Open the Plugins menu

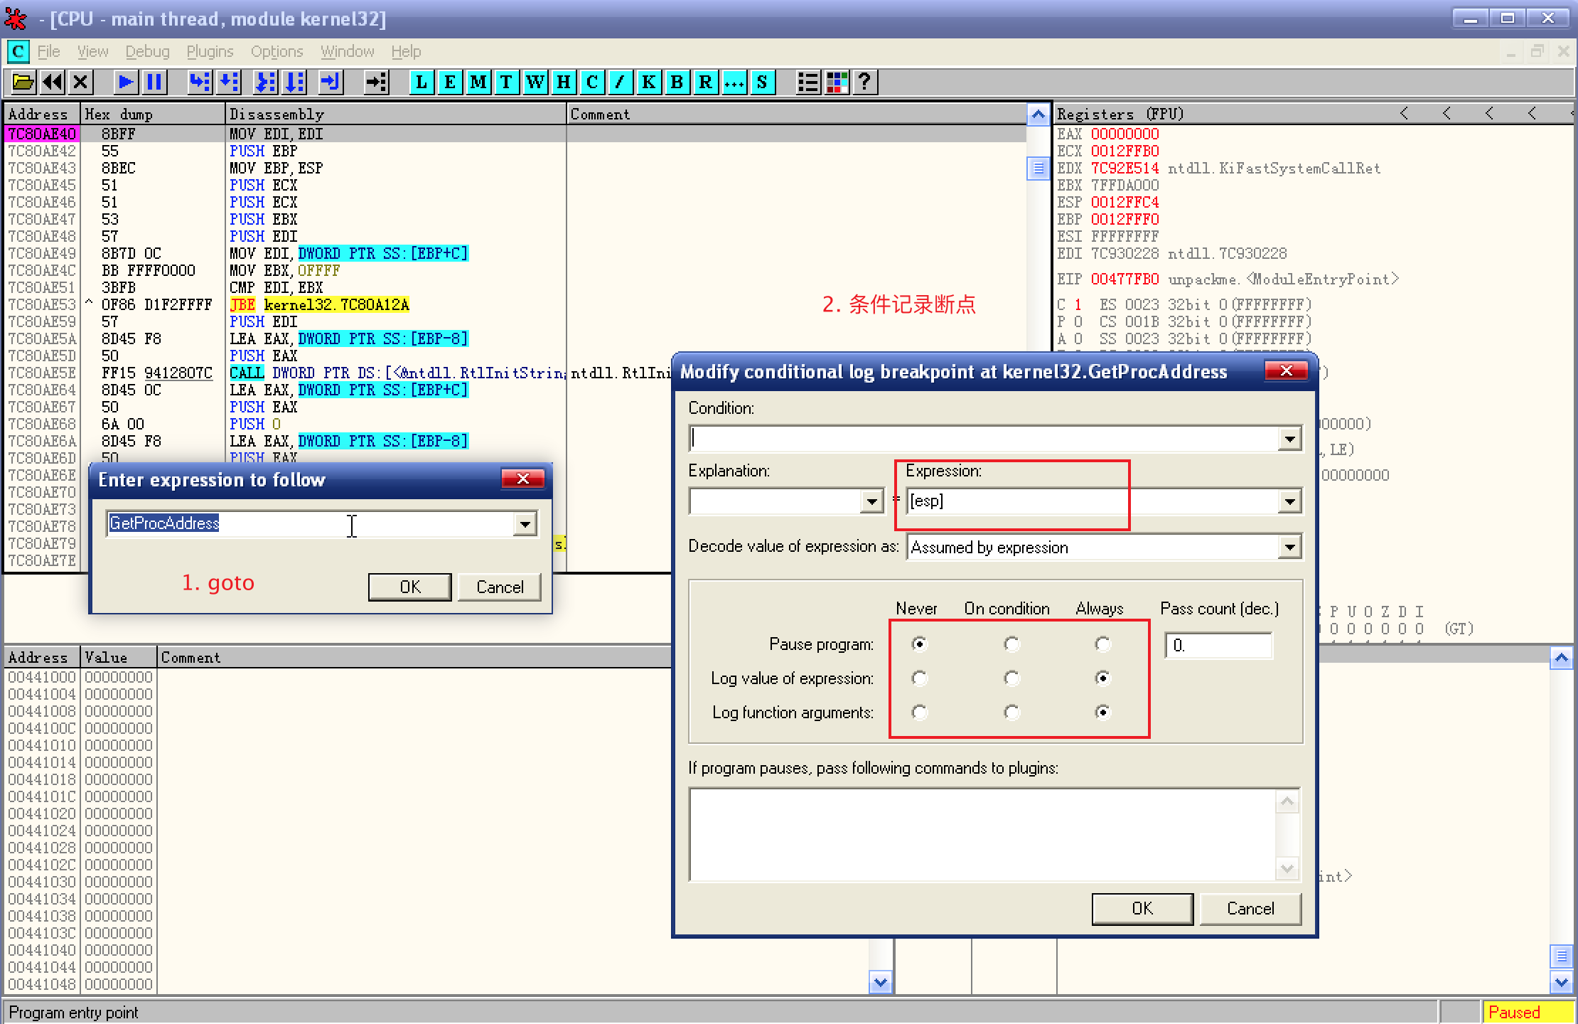210,52
